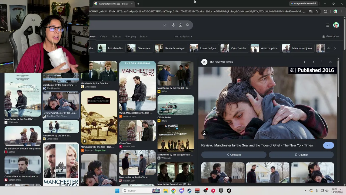Filter images by Amazon prime chip
This screenshot has height=195, width=346.
click(265, 48)
